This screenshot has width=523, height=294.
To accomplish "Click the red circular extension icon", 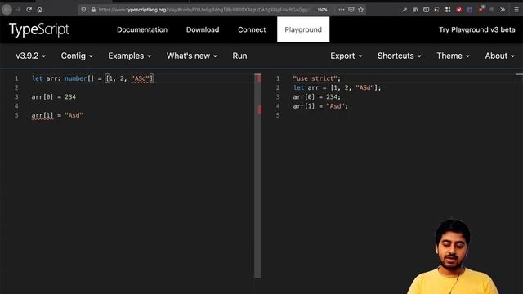I will [x=459, y=10].
